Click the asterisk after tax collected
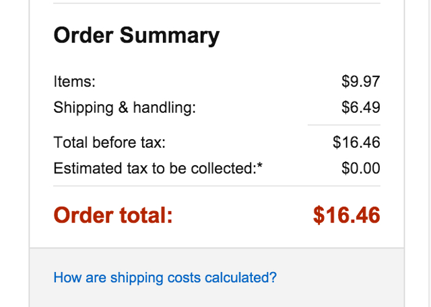431x307 pixels. pyautogui.click(x=260, y=165)
